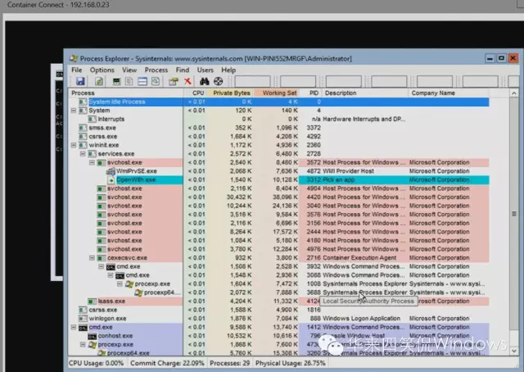Open the Process menu
This screenshot has height=372, width=524.
coord(156,70)
